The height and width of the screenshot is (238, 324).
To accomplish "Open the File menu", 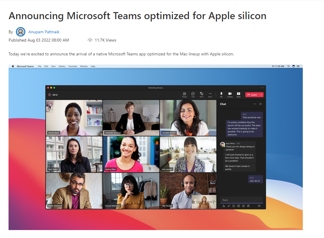I will pyautogui.click(x=39, y=66).
